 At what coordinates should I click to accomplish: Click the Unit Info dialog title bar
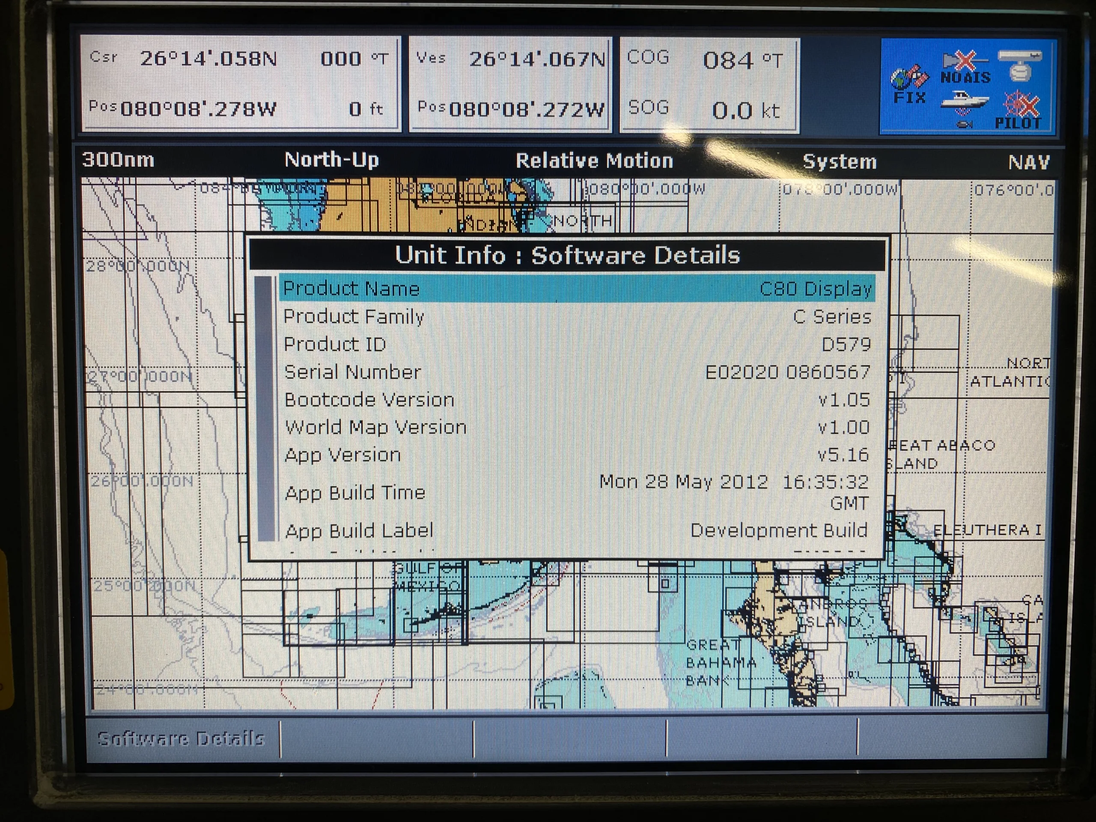pos(567,255)
